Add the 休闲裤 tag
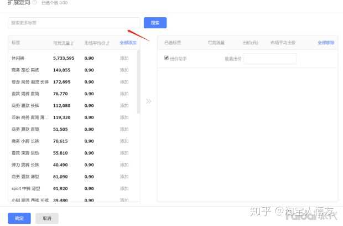 [x=124, y=58]
